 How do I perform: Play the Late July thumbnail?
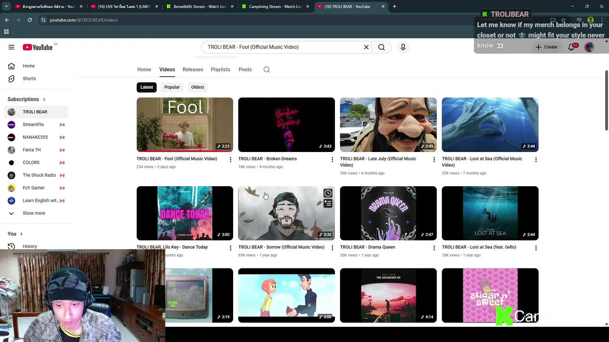click(388, 124)
